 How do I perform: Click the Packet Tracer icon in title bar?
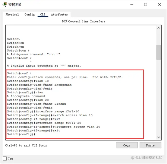[x=5, y=5]
